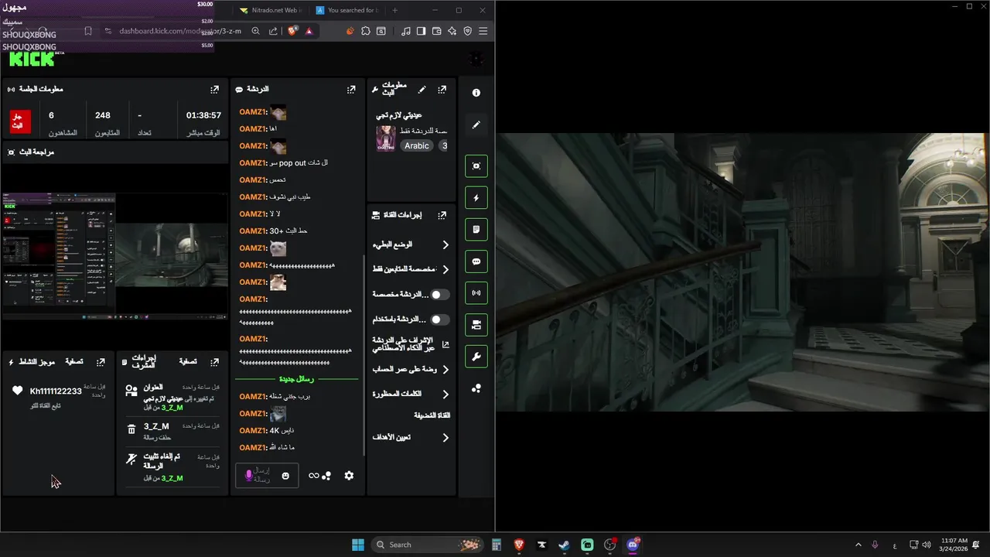The width and height of the screenshot is (990, 557).
Task: Expand the slow mode row chevron
Action: click(445, 244)
